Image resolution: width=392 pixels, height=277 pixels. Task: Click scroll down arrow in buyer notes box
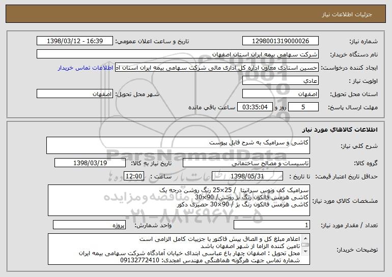click(305, 252)
